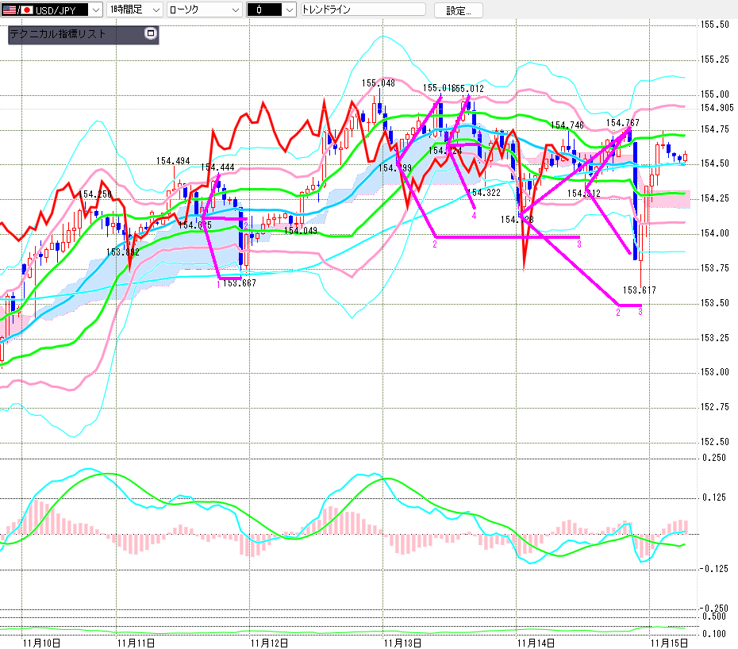This screenshot has width=738, height=649.
Task: Click the 11月13日 date label
Action: [402, 641]
